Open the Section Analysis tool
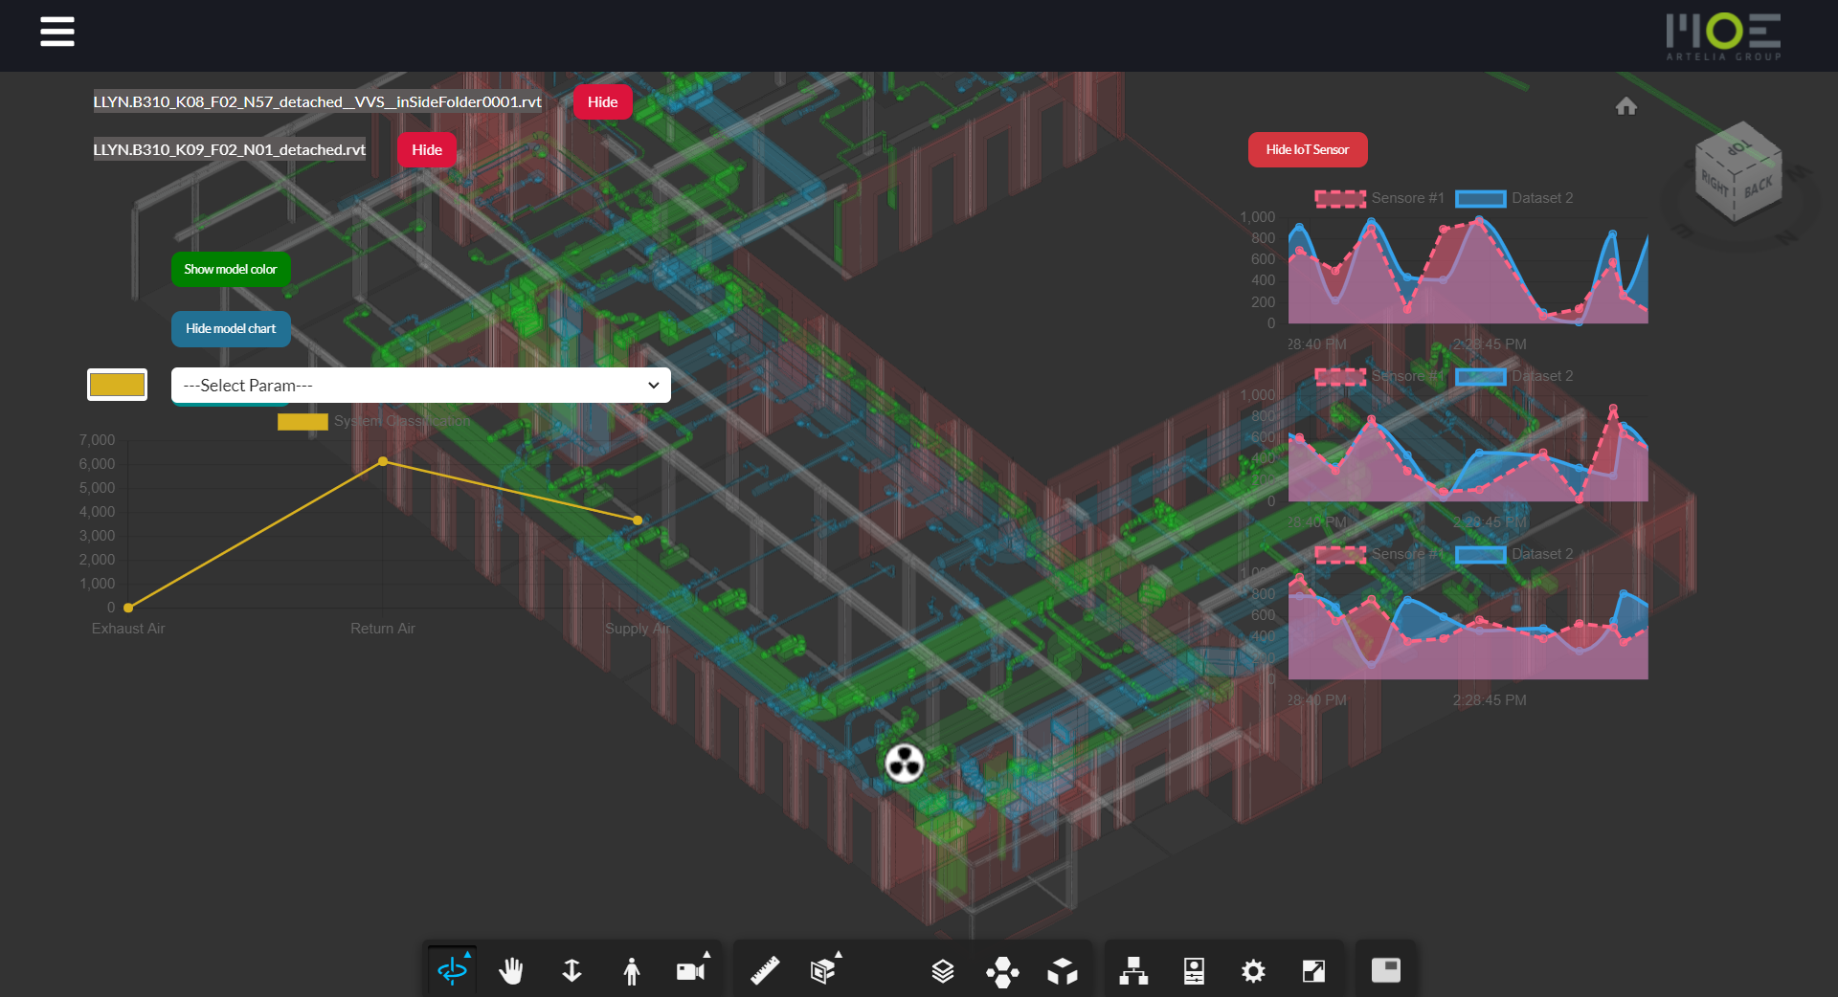Image resolution: width=1838 pixels, height=997 pixels. point(822,971)
